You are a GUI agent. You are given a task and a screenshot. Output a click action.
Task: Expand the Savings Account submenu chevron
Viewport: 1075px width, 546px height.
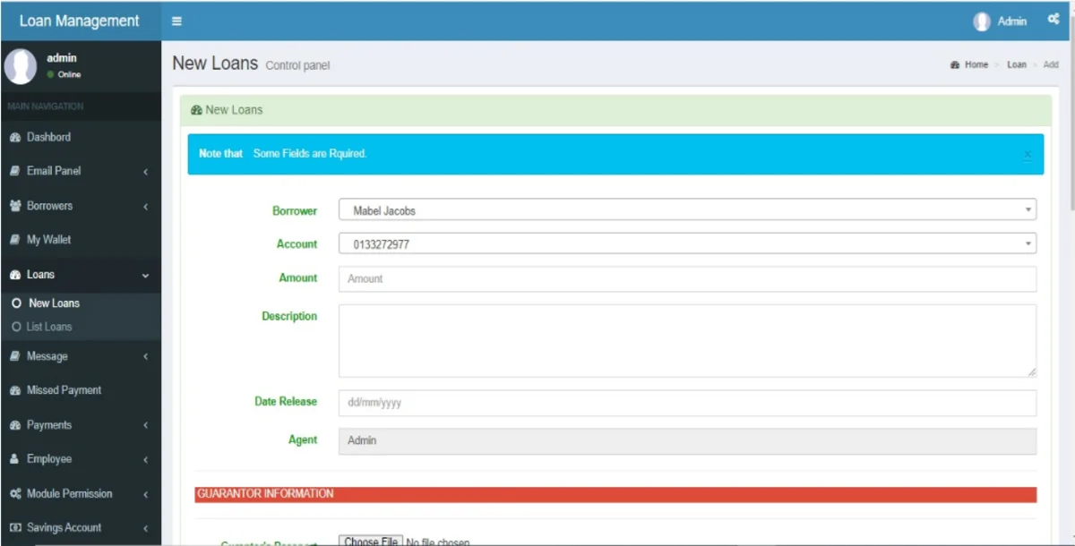click(x=145, y=529)
